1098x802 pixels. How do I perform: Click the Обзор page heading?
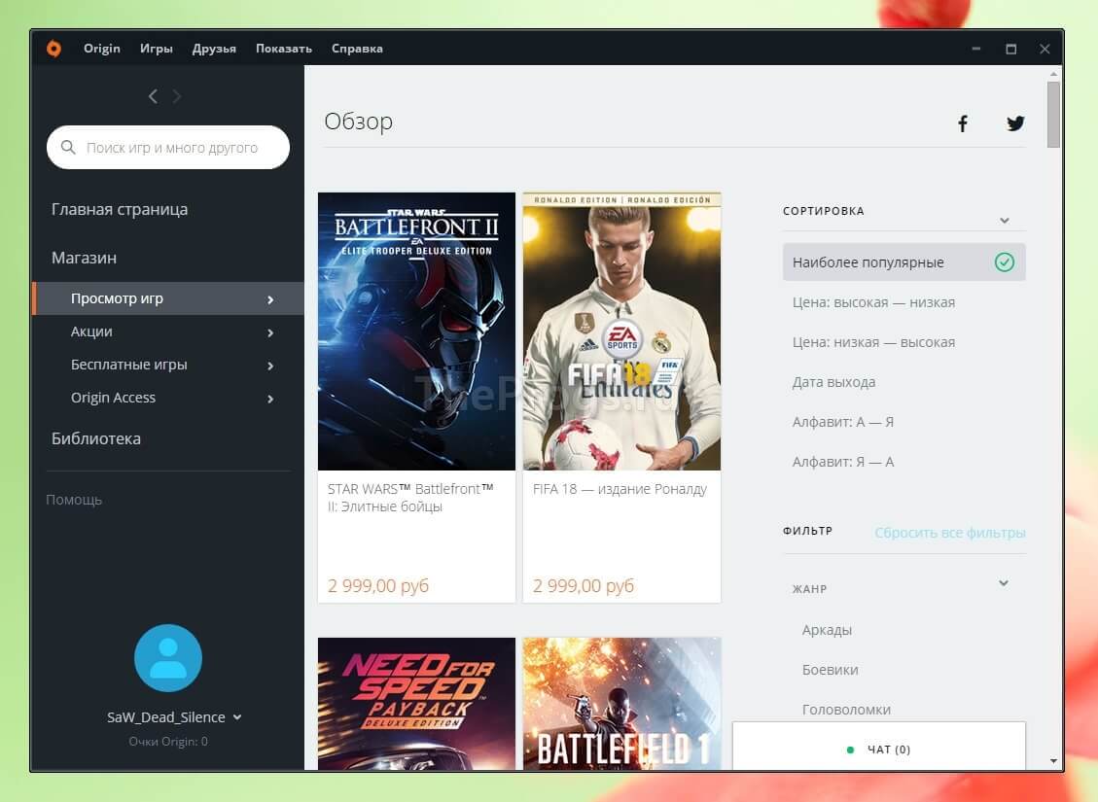359,122
